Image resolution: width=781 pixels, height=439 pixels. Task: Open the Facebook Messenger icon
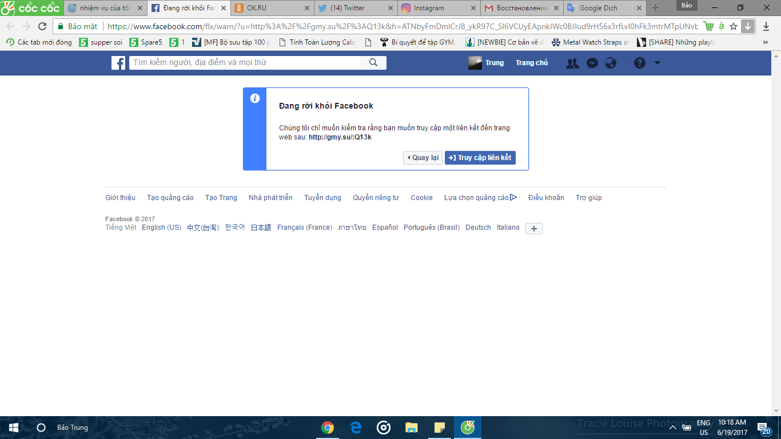[x=592, y=63]
